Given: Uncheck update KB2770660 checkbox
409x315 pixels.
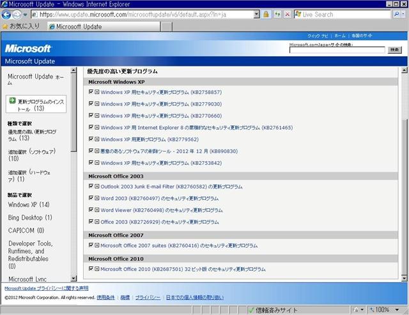Looking at the screenshot, I should pos(91,115).
